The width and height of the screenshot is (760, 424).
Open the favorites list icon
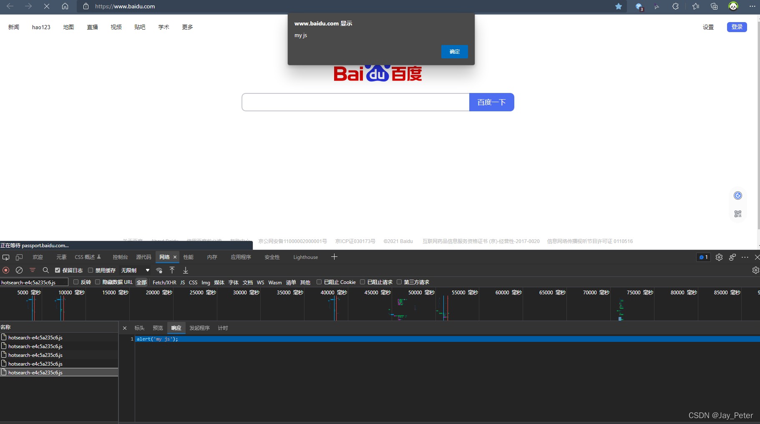click(695, 6)
